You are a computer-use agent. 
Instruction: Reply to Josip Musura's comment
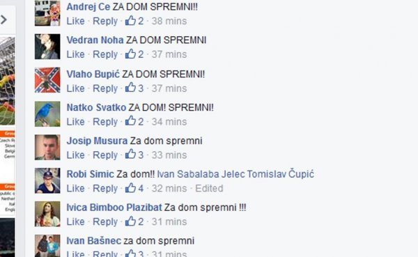click(x=105, y=155)
